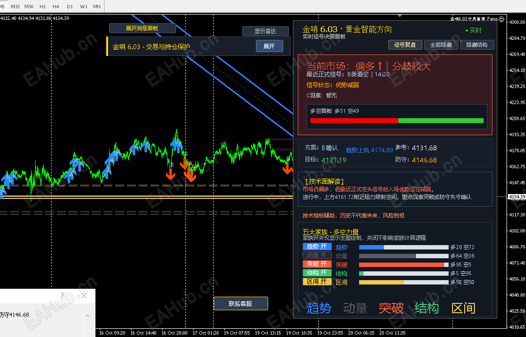The image size is (526, 337).
Task: Click the green 实时 live status indicator
Action: point(473,31)
